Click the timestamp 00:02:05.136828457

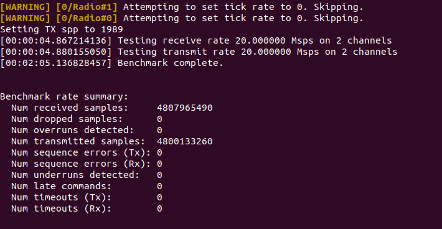pos(56,63)
